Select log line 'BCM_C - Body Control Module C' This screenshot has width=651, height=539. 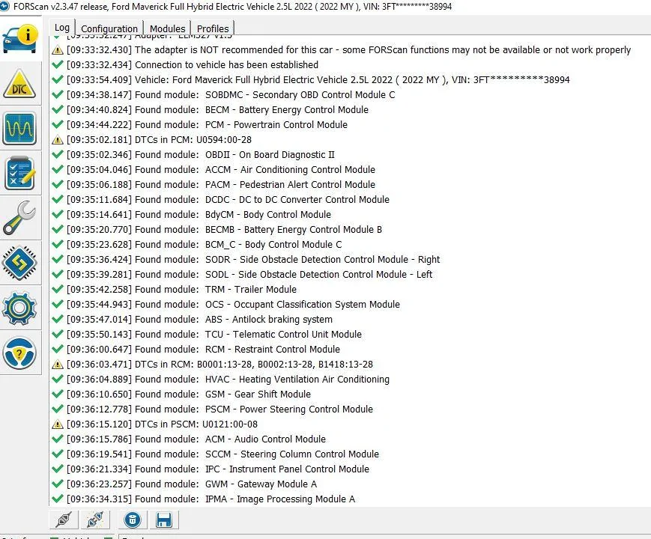click(205, 244)
